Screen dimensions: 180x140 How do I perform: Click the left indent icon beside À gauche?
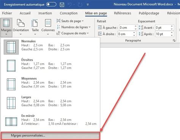[100, 27]
